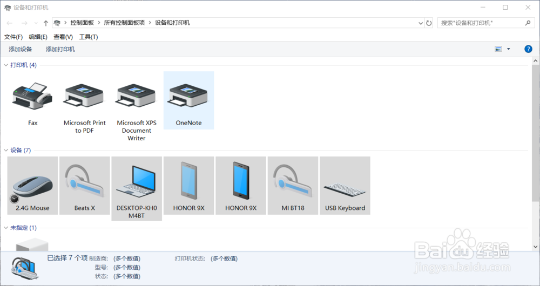Viewport: 540px width, 286px height.
Task: Click the vertical scrollbar thumb
Action: tap(536, 133)
